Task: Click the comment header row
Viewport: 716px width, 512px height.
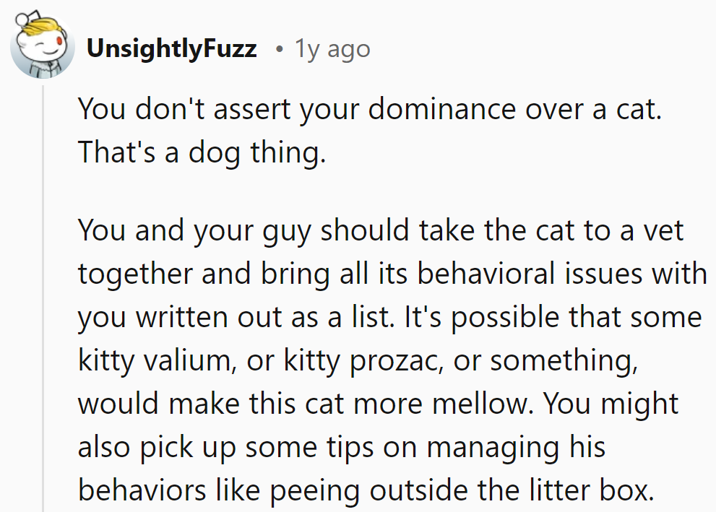Action: point(217,48)
